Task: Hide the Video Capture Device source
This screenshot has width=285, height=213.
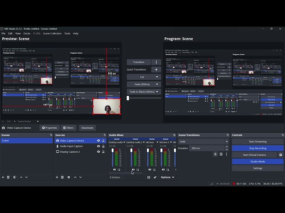Action: [98, 141]
